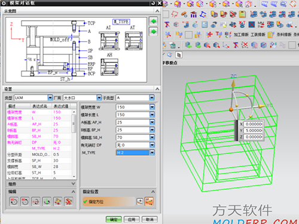Open the 类型 LKM dropdown
Viewport: 299px width, 224px height.
click(50, 97)
